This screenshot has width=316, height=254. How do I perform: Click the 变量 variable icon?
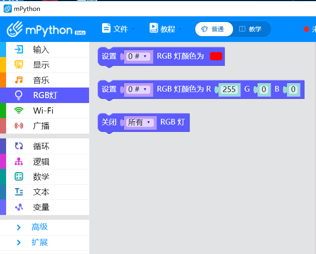(x=19, y=207)
